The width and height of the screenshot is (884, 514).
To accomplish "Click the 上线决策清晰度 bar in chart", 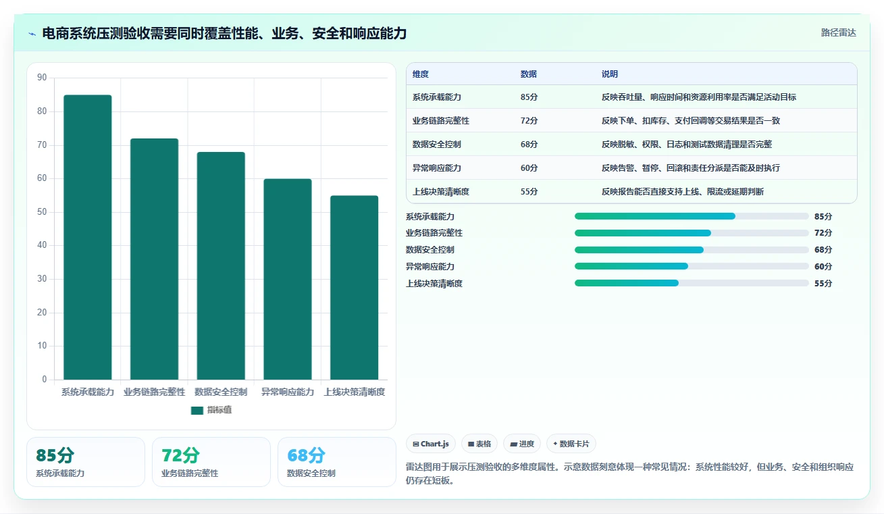I will (355, 287).
